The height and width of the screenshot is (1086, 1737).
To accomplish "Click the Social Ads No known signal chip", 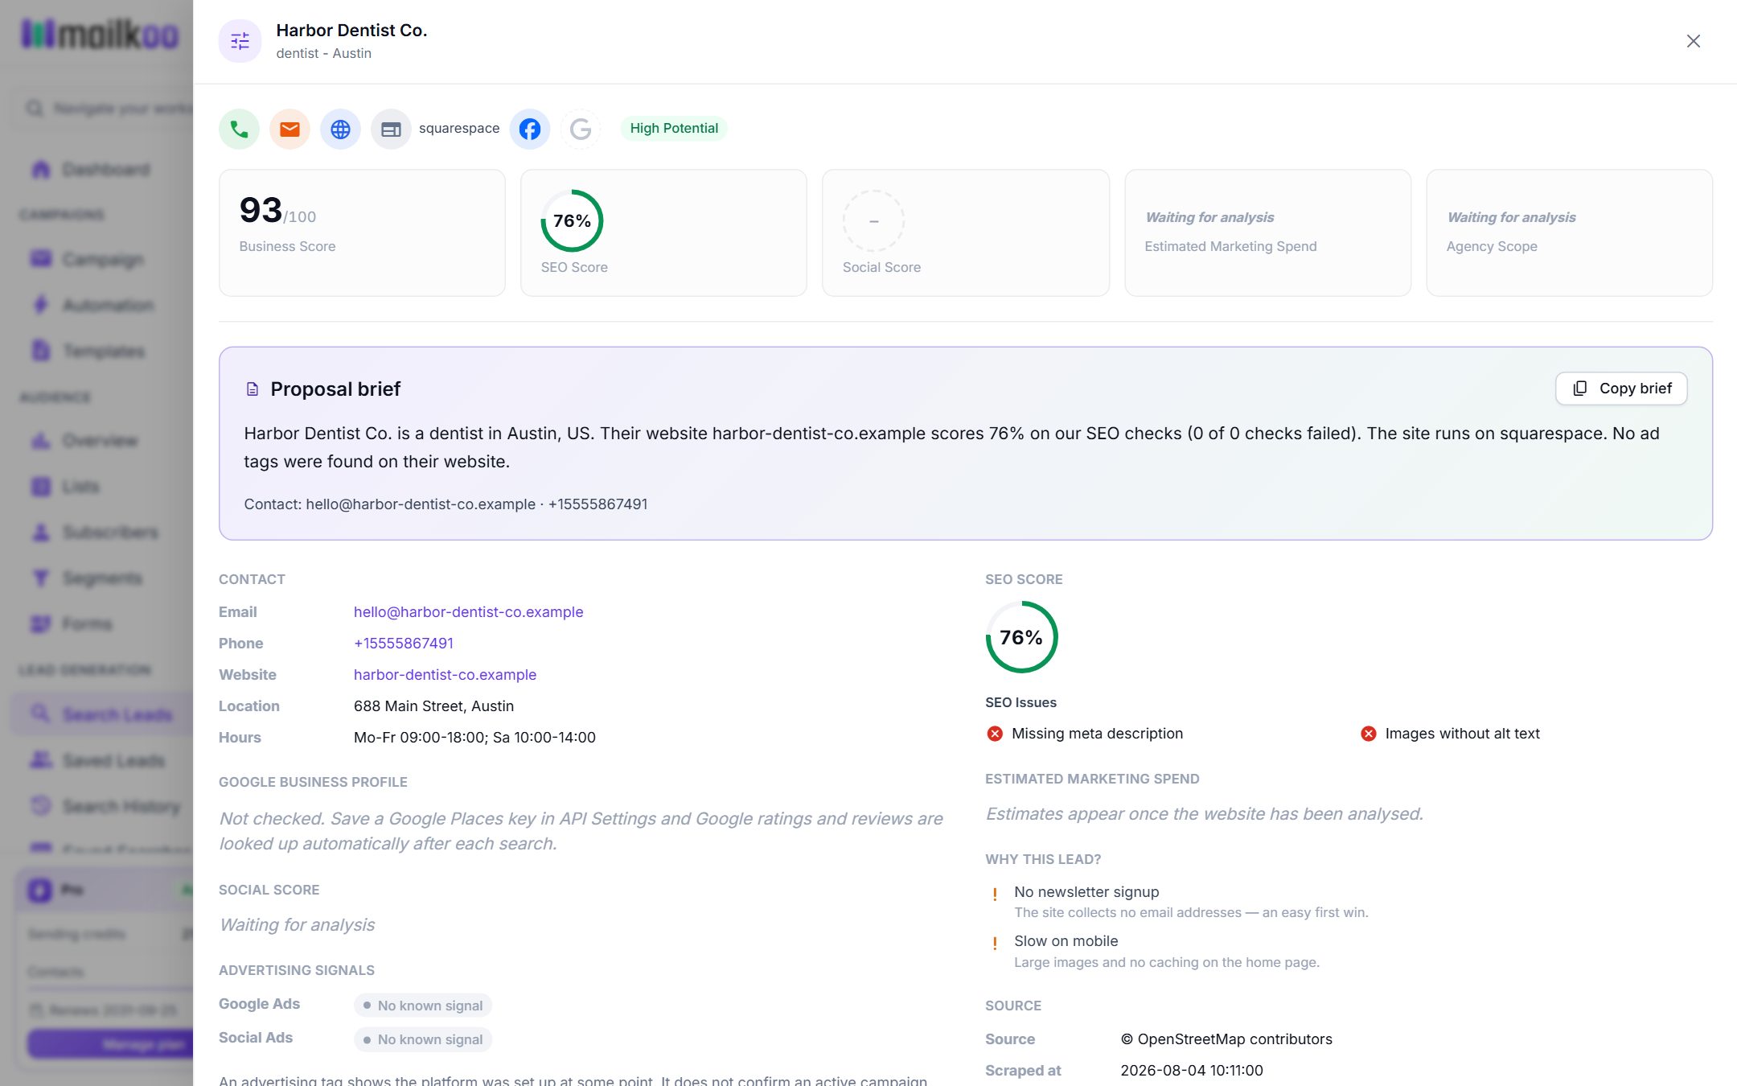I will [x=423, y=1039].
